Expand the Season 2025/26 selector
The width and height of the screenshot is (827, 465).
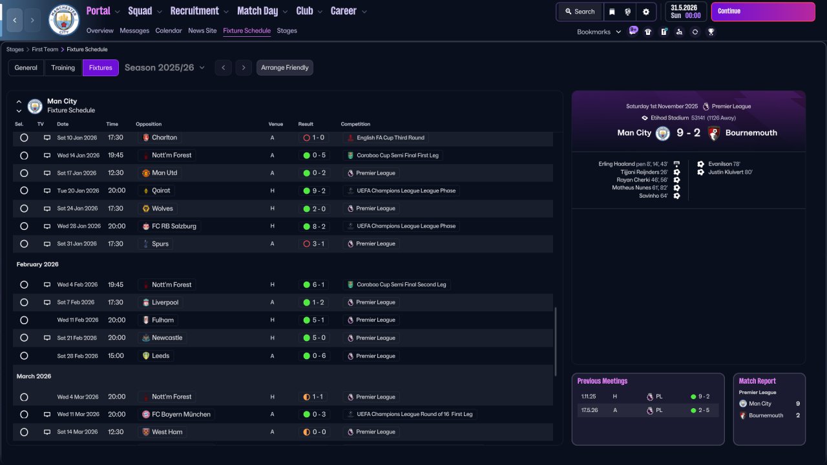(x=165, y=67)
